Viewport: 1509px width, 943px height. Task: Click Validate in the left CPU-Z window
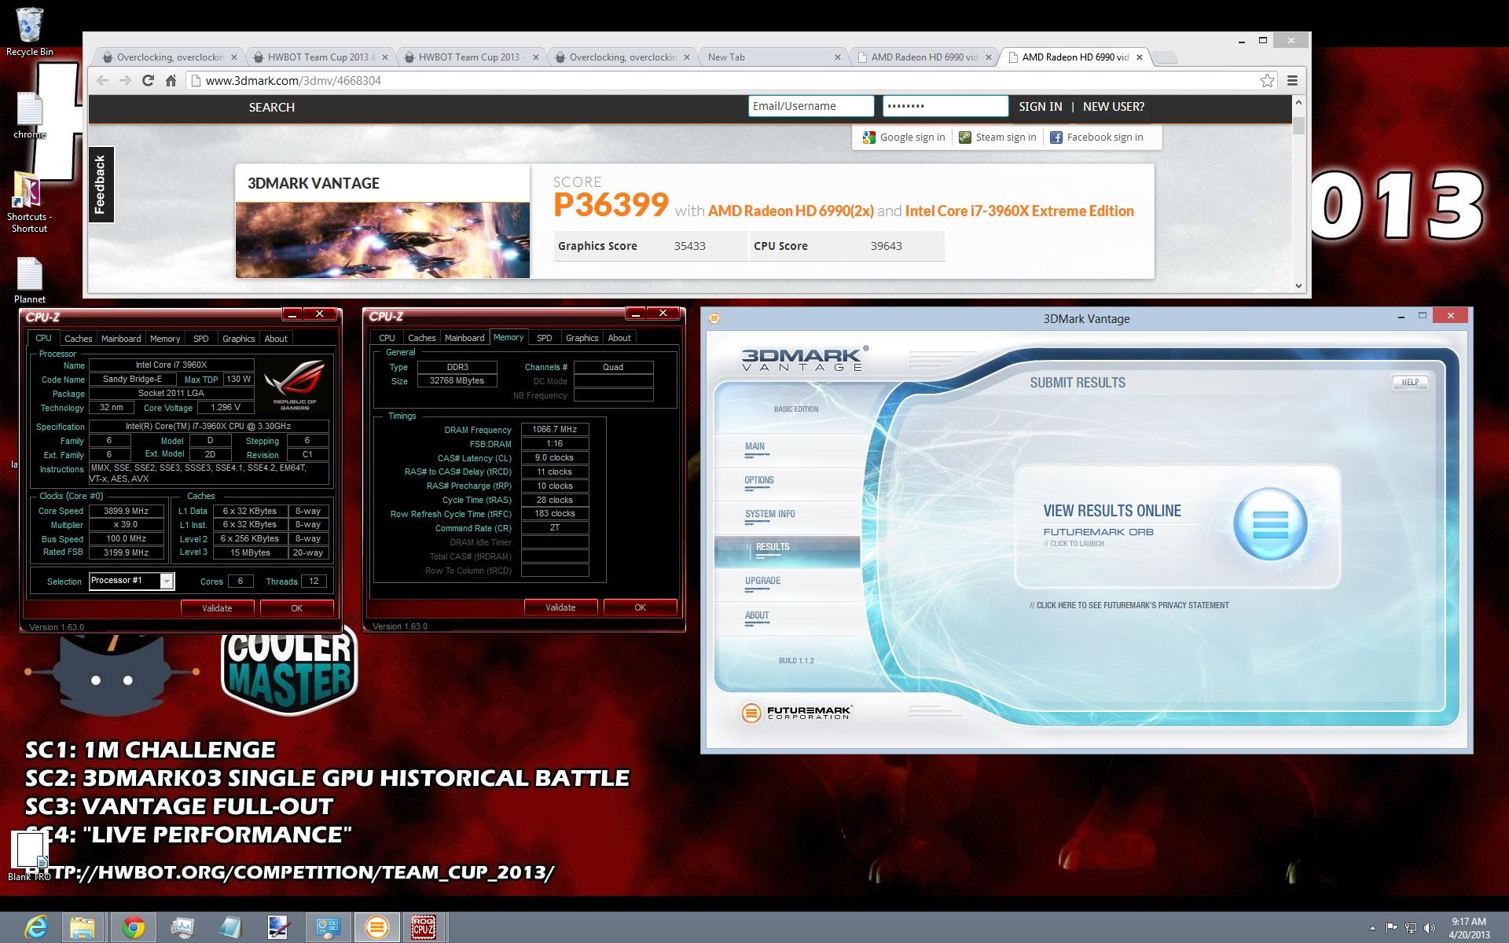(217, 608)
